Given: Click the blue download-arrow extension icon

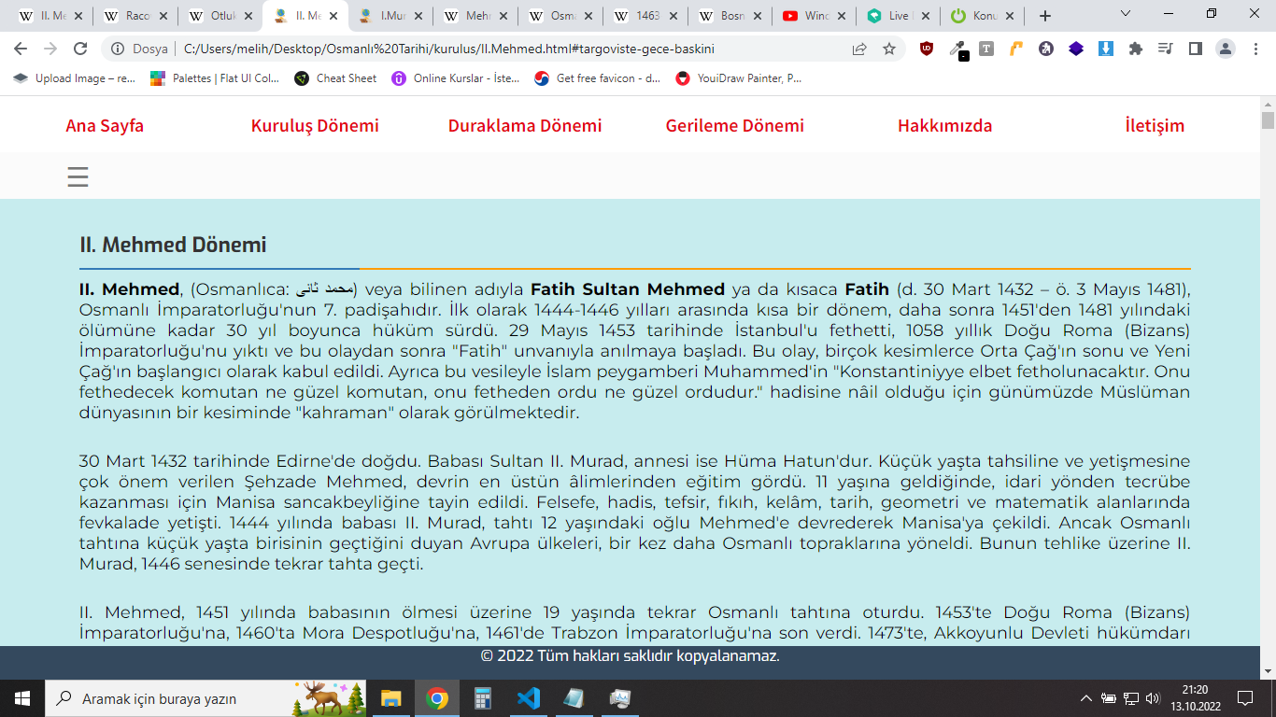Looking at the screenshot, I should tap(1106, 49).
